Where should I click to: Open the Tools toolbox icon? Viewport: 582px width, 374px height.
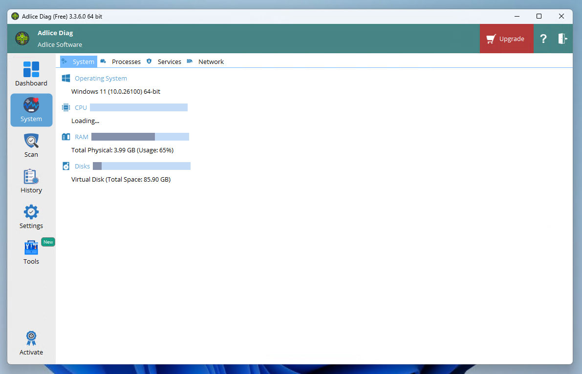click(x=31, y=248)
